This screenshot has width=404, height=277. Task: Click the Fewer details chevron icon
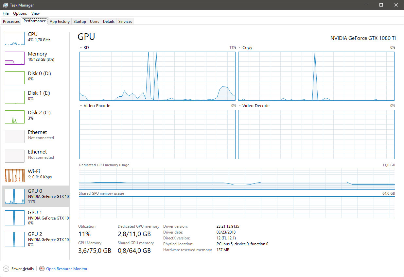pos(6,269)
